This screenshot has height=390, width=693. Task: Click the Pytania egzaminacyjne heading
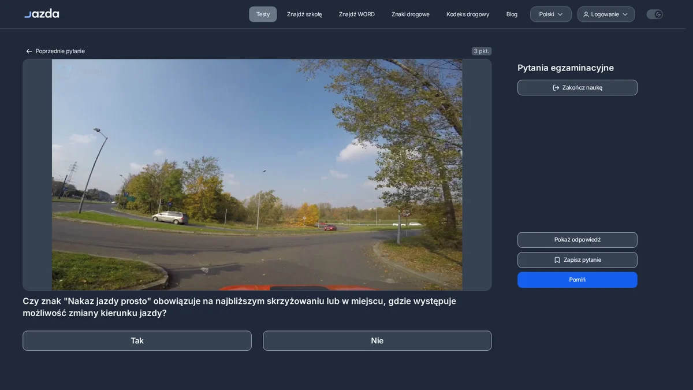565,68
